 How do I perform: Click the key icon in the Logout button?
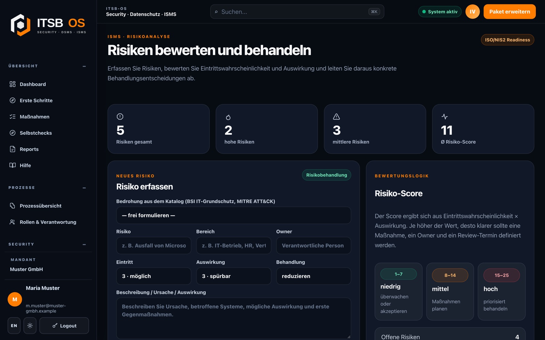[55, 326]
